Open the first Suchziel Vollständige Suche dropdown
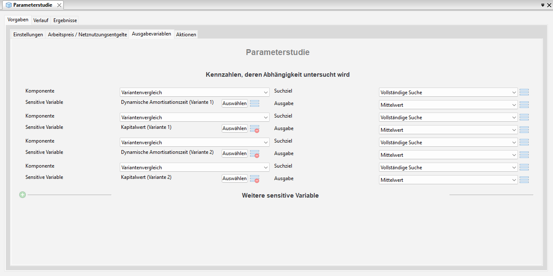 pyautogui.click(x=514, y=93)
